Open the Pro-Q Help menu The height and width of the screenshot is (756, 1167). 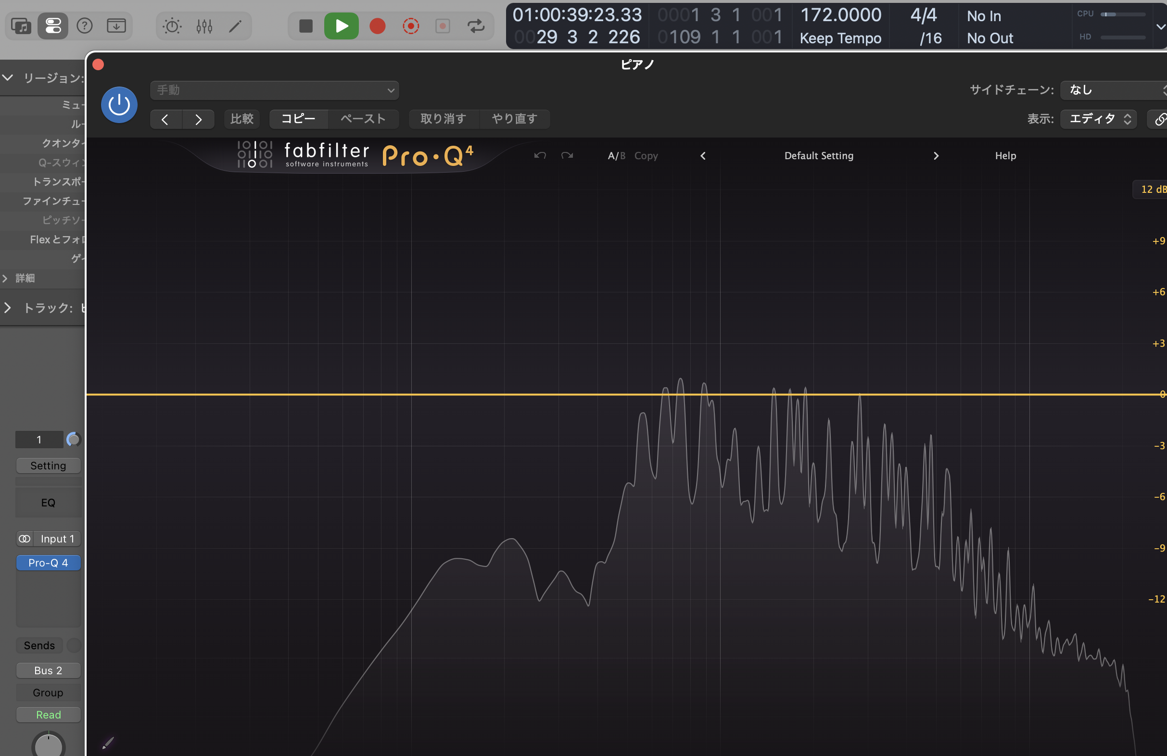[1005, 156]
